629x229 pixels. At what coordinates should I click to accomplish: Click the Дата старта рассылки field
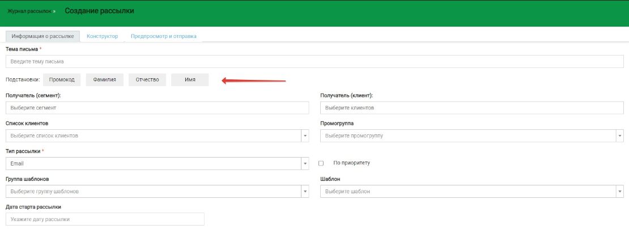[x=105, y=219]
